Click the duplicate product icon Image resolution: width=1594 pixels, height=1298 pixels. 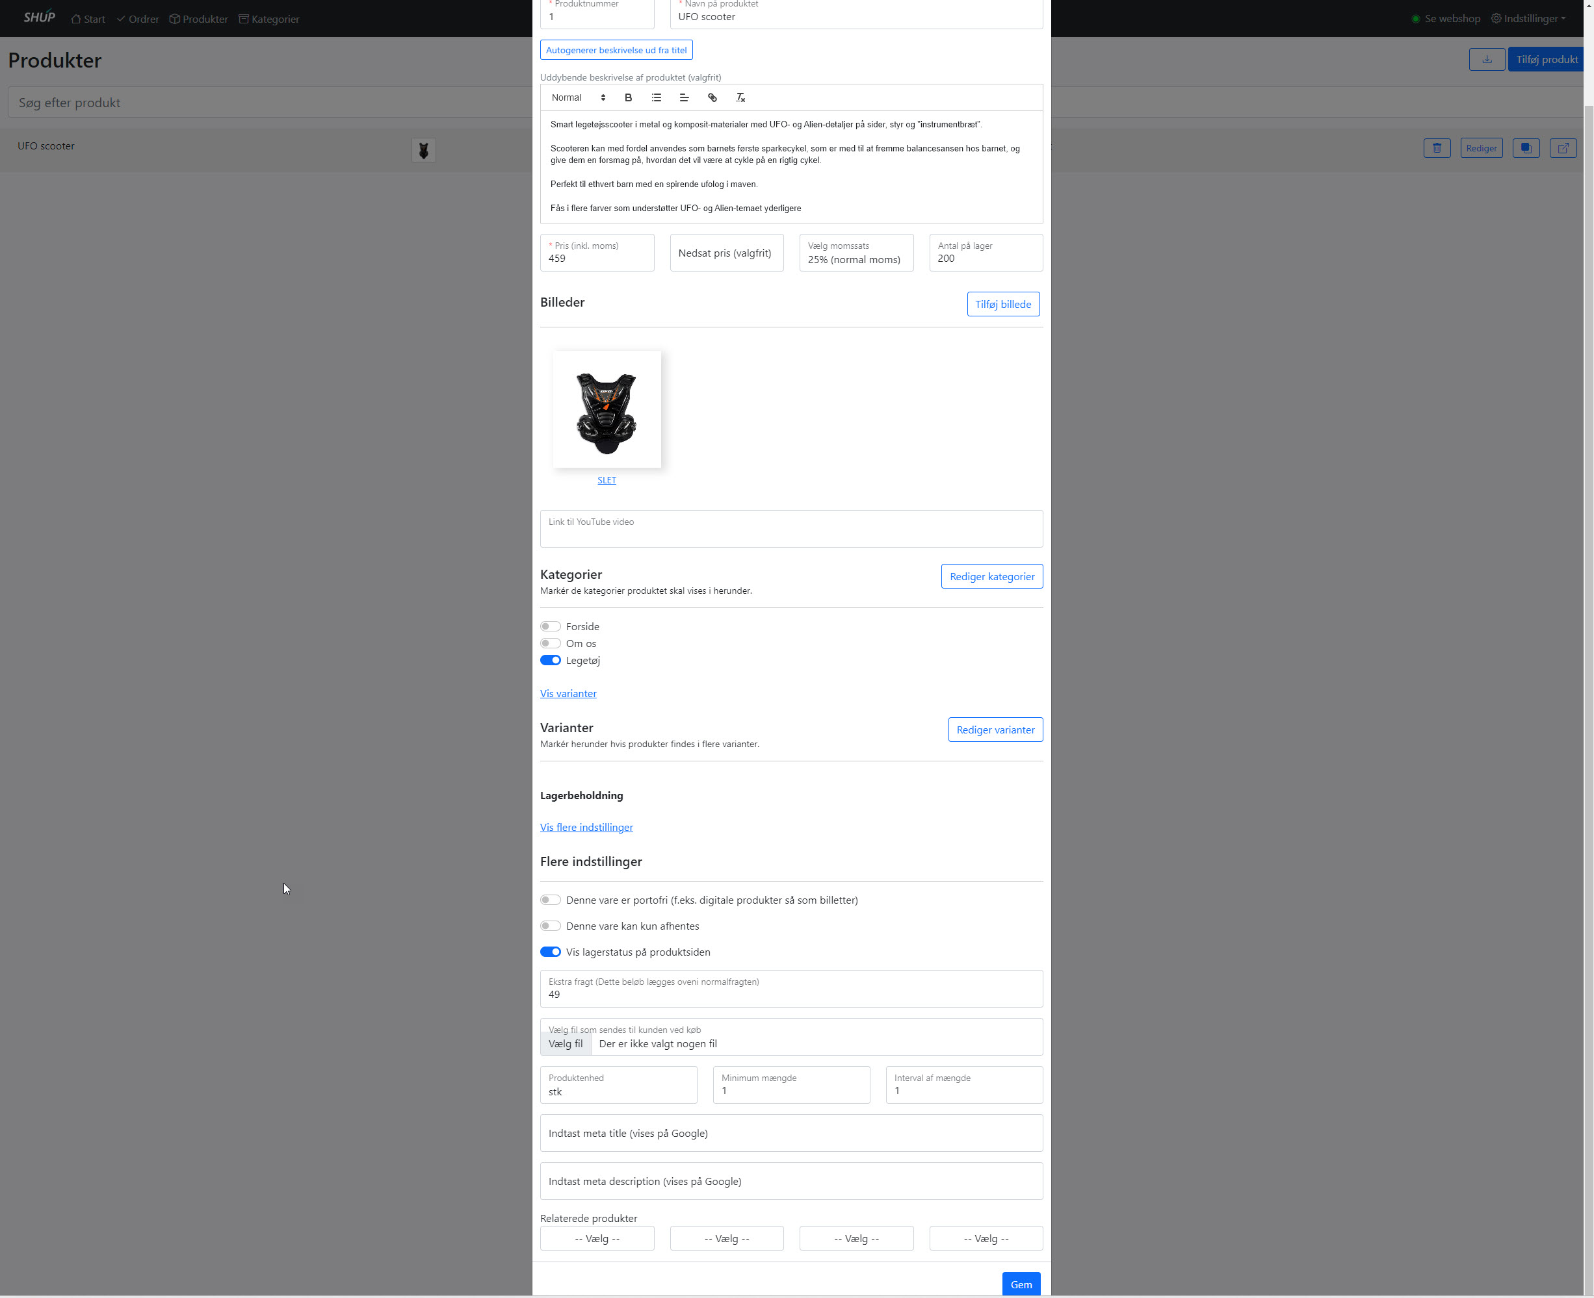(1525, 148)
